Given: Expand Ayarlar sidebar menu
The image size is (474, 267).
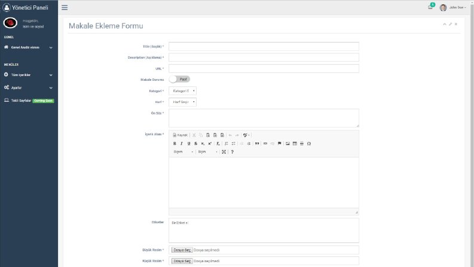Looking at the screenshot, I should (29, 87).
